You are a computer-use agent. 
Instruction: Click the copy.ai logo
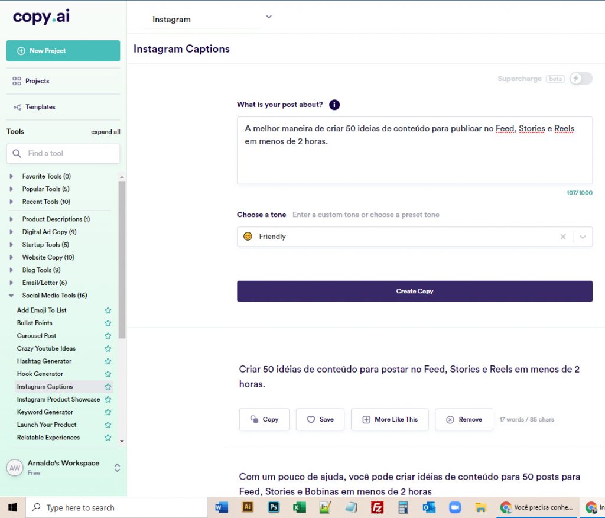41,17
